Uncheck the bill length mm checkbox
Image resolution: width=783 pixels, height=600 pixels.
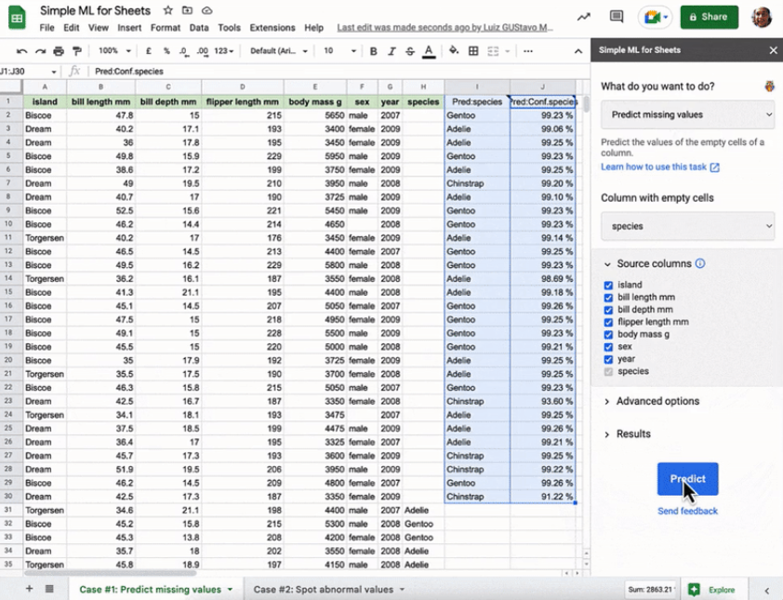[608, 298]
